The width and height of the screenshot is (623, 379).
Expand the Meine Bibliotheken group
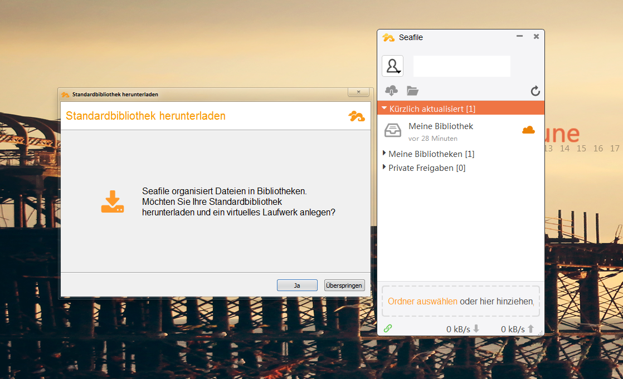[x=384, y=153]
